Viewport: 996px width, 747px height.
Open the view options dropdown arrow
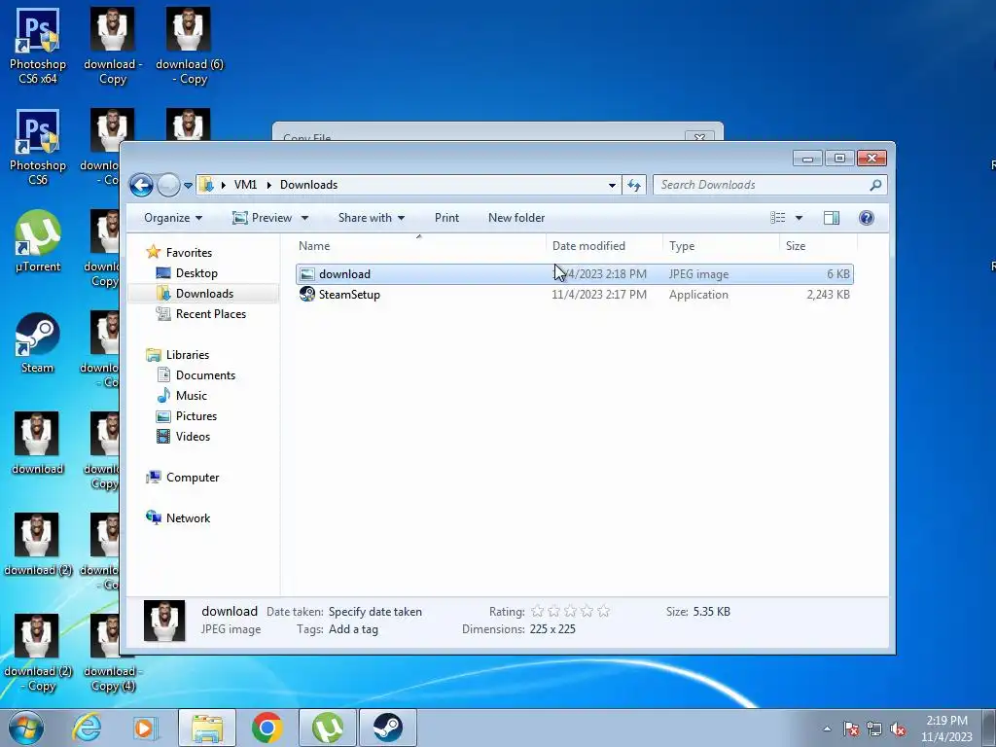pyautogui.click(x=800, y=218)
